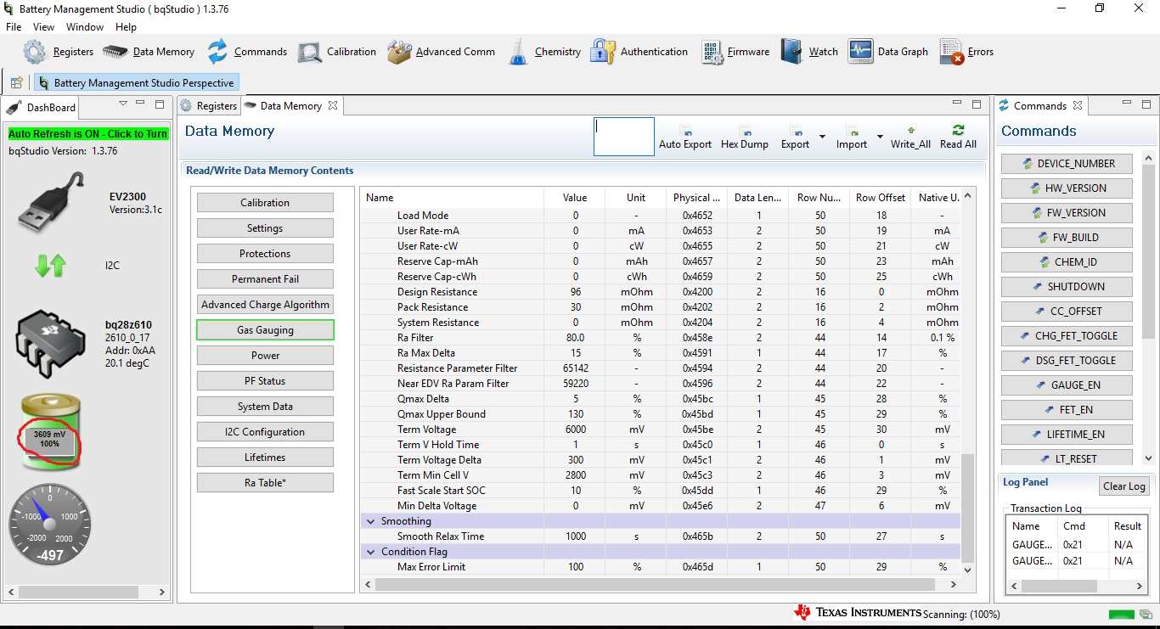Open the Protections data memory category
The image size is (1160, 629).
(x=265, y=254)
